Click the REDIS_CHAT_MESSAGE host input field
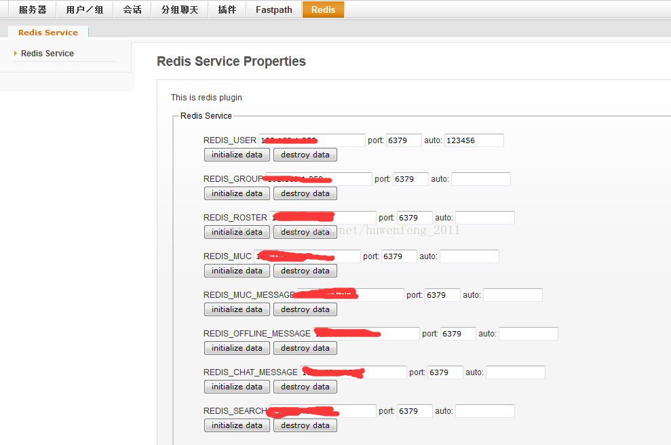Image resolution: width=671 pixels, height=445 pixels. coord(353,372)
